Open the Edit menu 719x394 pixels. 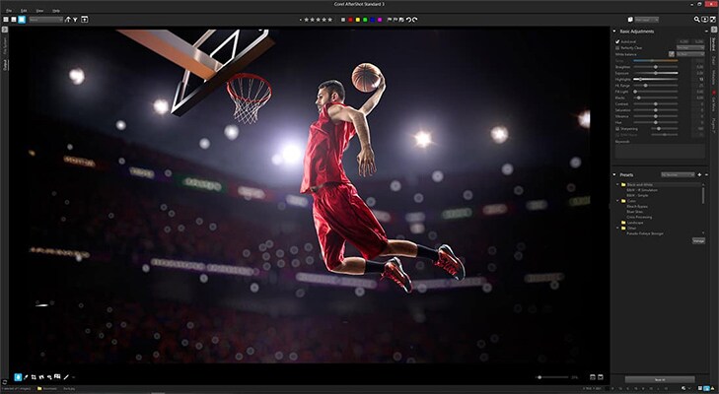24,11
